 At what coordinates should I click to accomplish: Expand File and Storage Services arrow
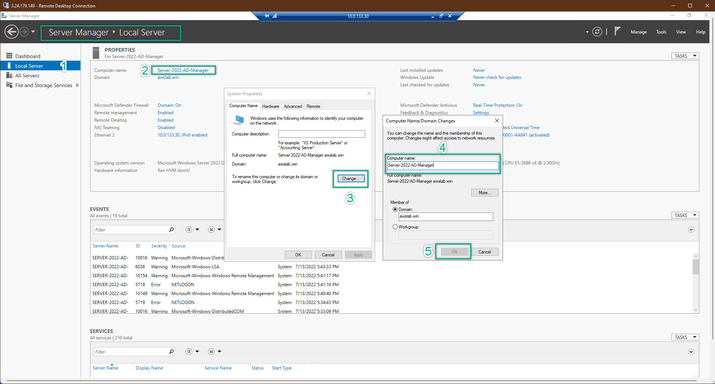(77, 85)
